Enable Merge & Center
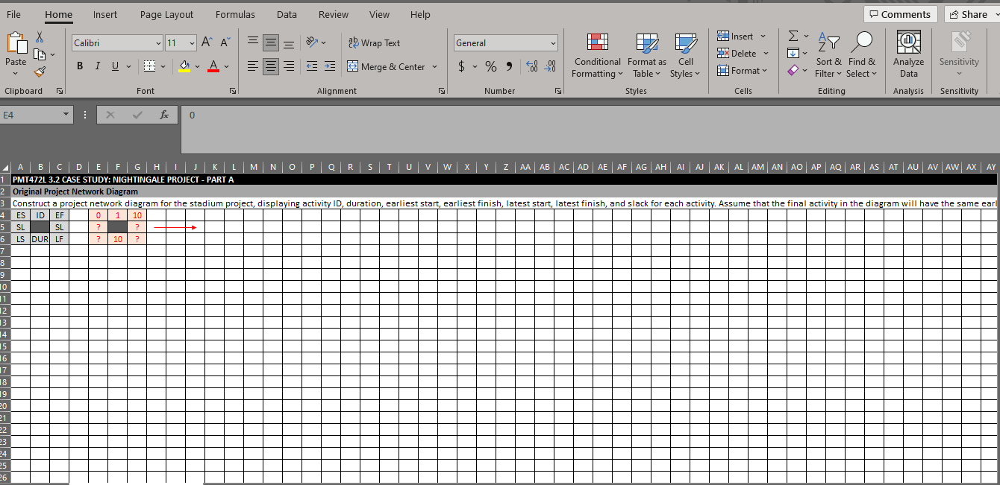Screen dimensions: 1000x485 click(388, 66)
